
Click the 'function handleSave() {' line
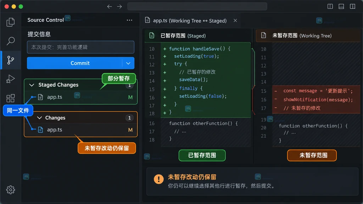point(200,49)
